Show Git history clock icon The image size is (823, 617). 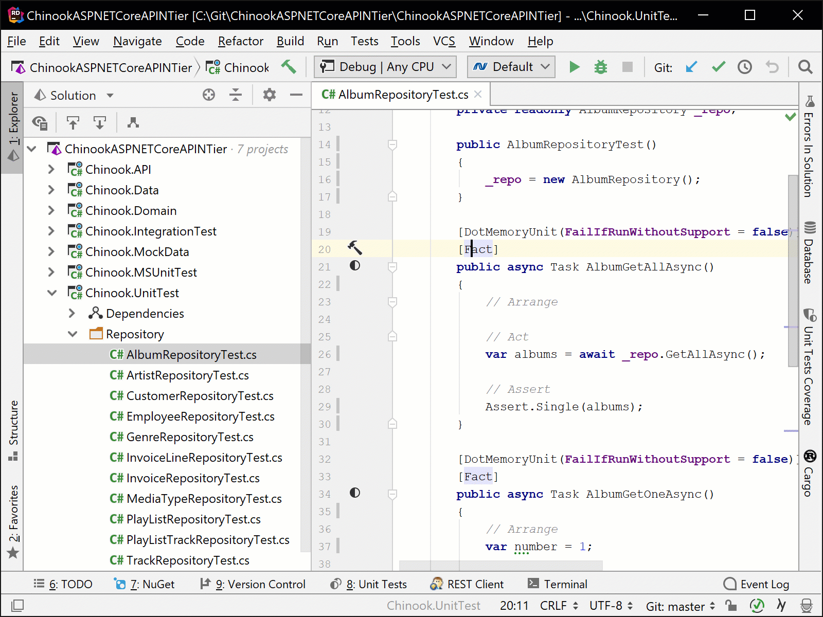pos(745,67)
